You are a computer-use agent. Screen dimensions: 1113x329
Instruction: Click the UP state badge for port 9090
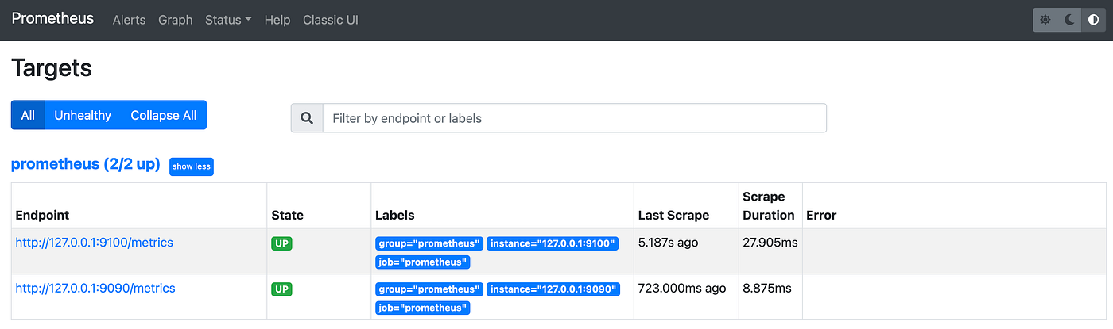click(281, 289)
